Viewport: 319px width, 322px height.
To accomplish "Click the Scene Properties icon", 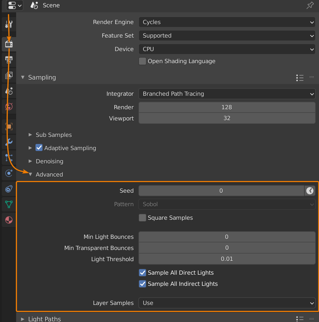I will point(9,91).
